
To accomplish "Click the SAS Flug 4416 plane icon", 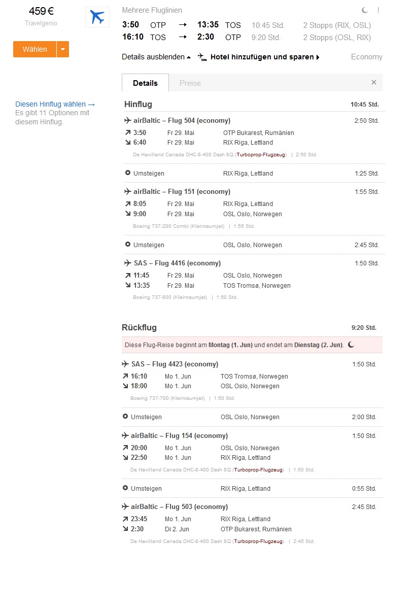I will pyautogui.click(x=128, y=263).
